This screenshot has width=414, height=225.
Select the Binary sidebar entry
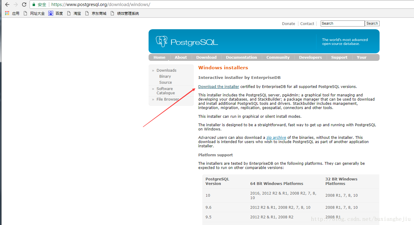(165, 76)
